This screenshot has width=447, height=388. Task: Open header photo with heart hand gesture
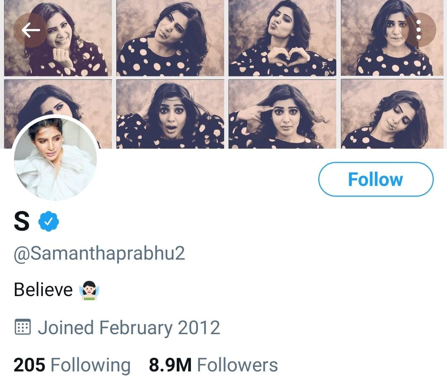coord(282,38)
